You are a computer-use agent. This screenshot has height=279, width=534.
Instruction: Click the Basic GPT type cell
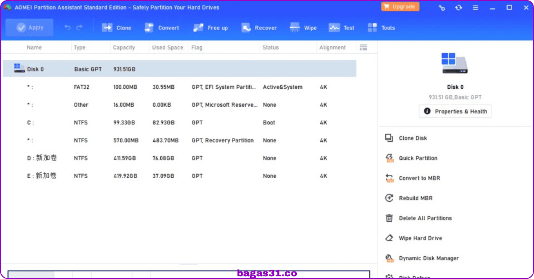pos(88,69)
